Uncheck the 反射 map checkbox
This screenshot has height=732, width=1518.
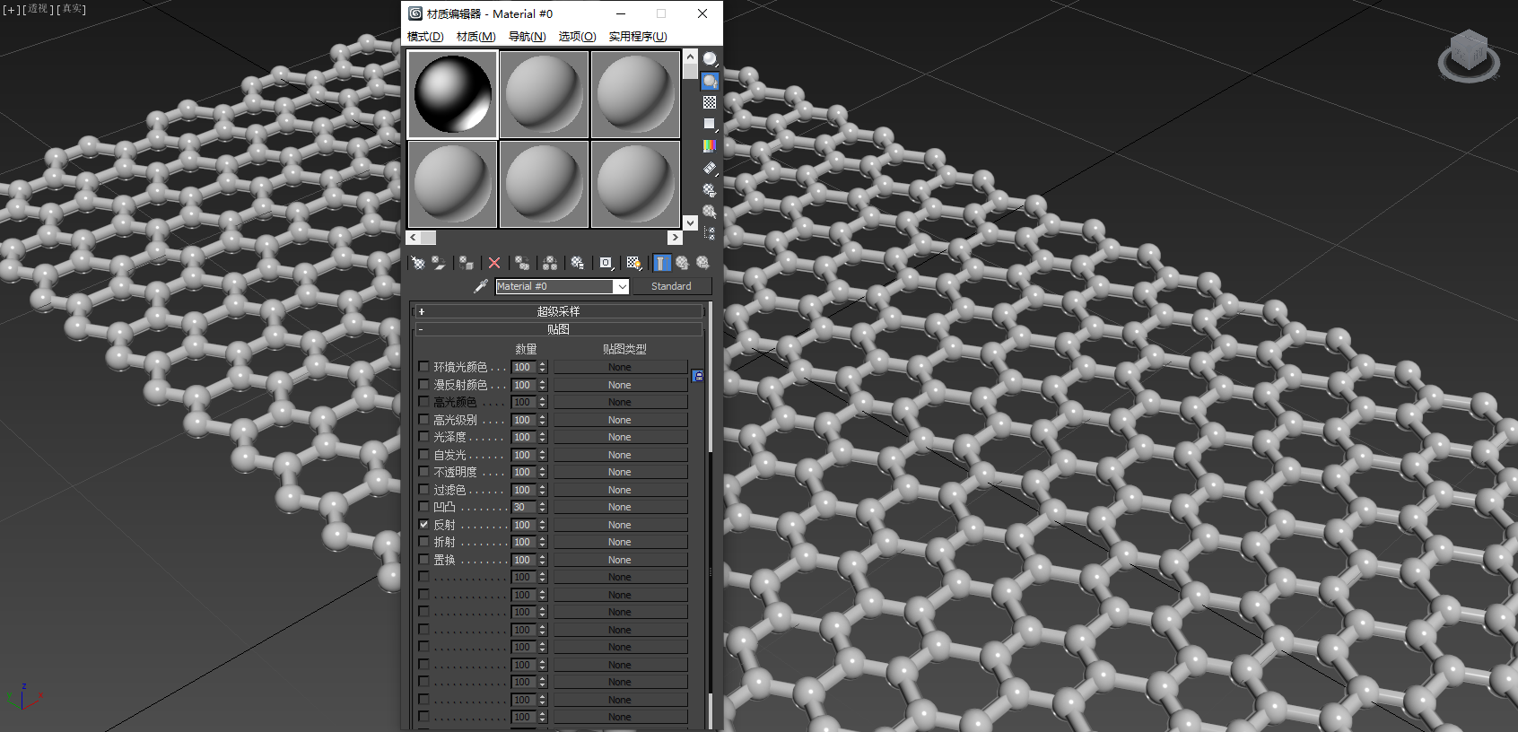423,525
